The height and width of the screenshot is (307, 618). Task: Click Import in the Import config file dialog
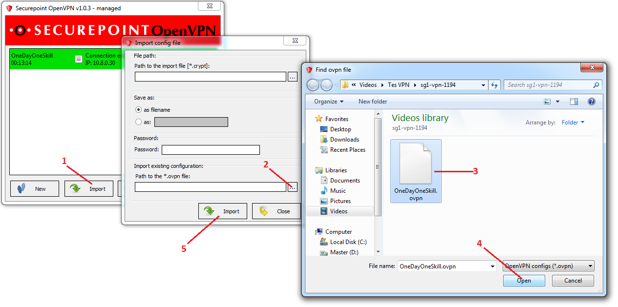tap(223, 211)
